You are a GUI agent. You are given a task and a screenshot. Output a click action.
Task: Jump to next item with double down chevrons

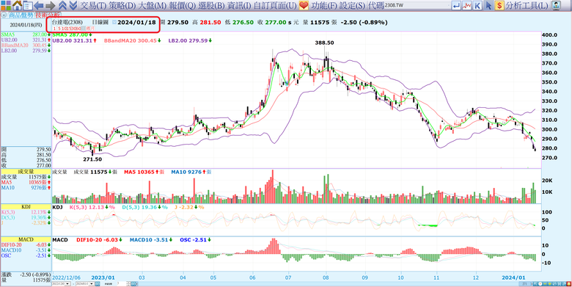tap(73, 5)
